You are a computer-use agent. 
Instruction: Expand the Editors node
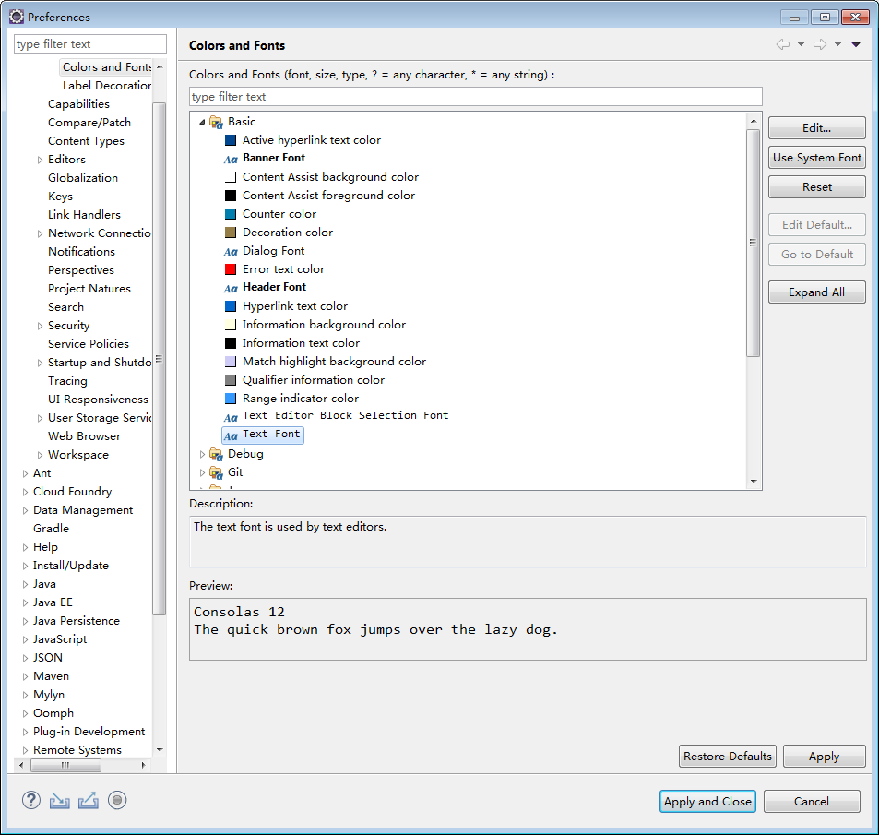40,160
